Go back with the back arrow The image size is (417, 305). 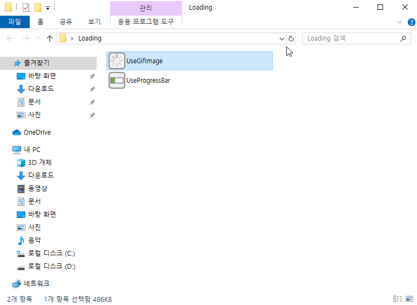point(10,38)
